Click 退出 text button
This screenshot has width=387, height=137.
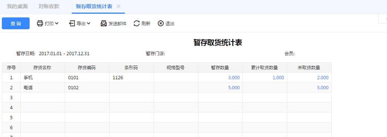[x=170, y=24]
